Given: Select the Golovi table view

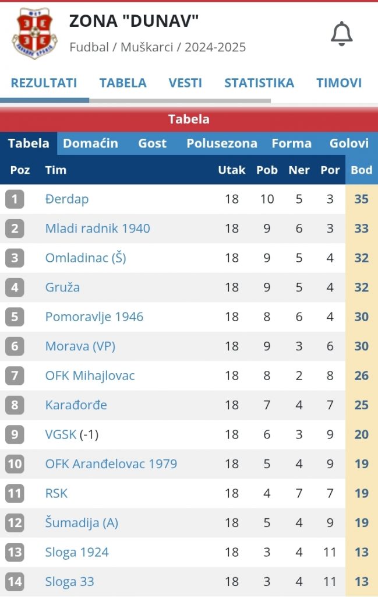Looking at the screenshot, I should click(x=349, y=143).
